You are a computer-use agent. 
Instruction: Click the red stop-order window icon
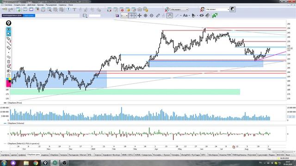point(122,9)
